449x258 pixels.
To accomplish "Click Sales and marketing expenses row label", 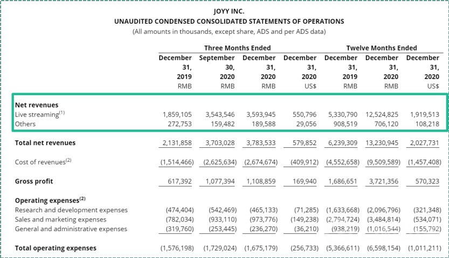I will tap(60, 219).
